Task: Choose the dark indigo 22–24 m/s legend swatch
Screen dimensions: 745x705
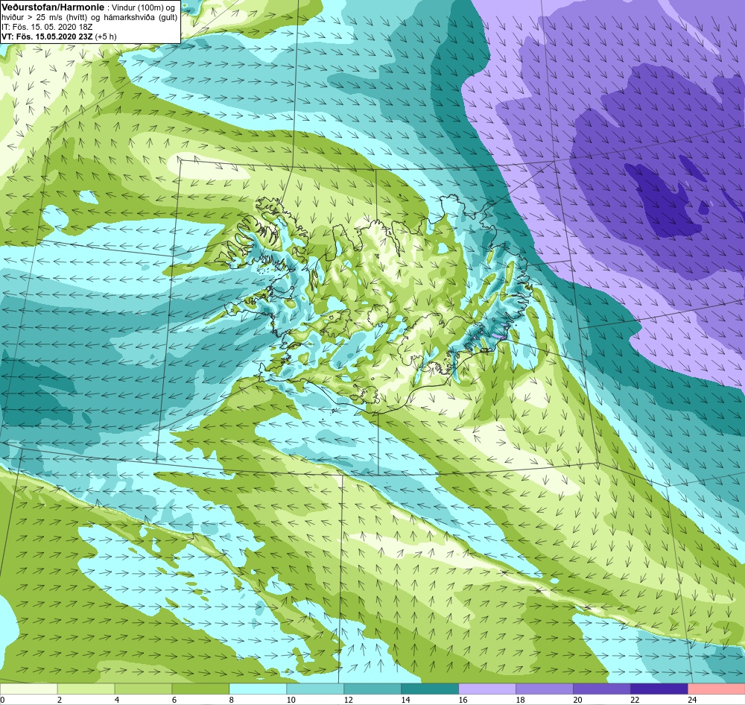Action: 659,689
